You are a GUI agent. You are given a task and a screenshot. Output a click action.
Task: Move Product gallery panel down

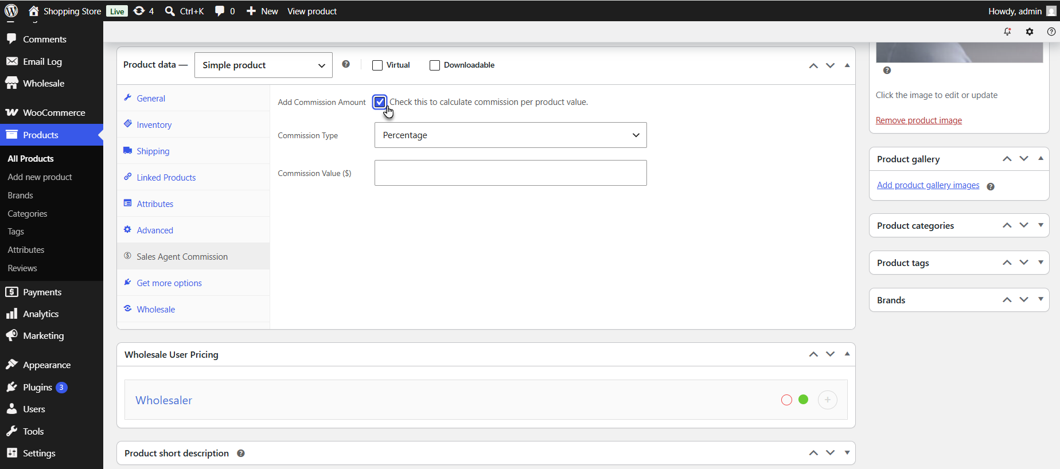point(1024,159)
